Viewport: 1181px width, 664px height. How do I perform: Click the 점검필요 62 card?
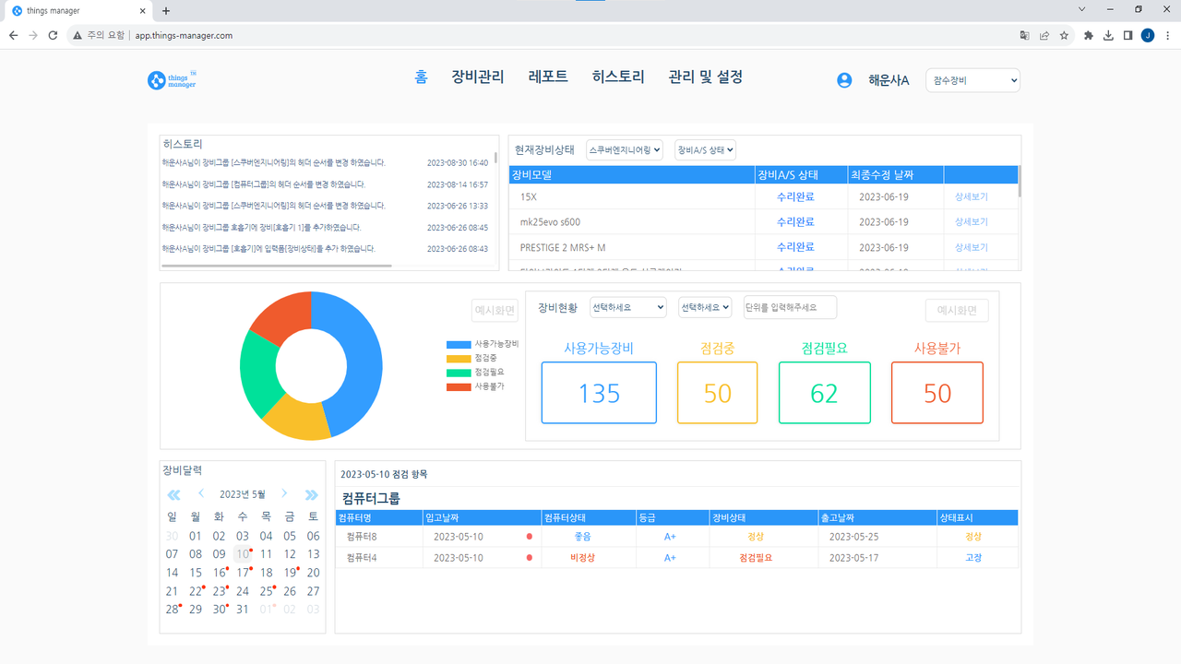pyautogui.click(x=824, y=393)
